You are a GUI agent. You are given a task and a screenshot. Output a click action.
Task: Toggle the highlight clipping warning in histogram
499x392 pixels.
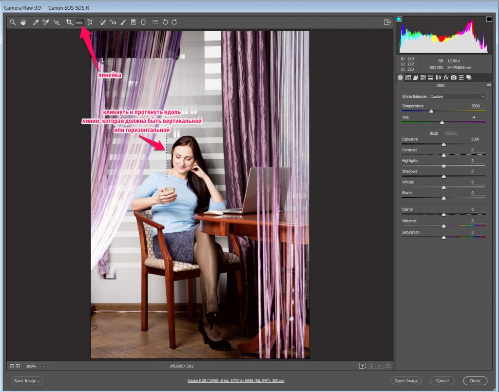(x=489, y=19)
